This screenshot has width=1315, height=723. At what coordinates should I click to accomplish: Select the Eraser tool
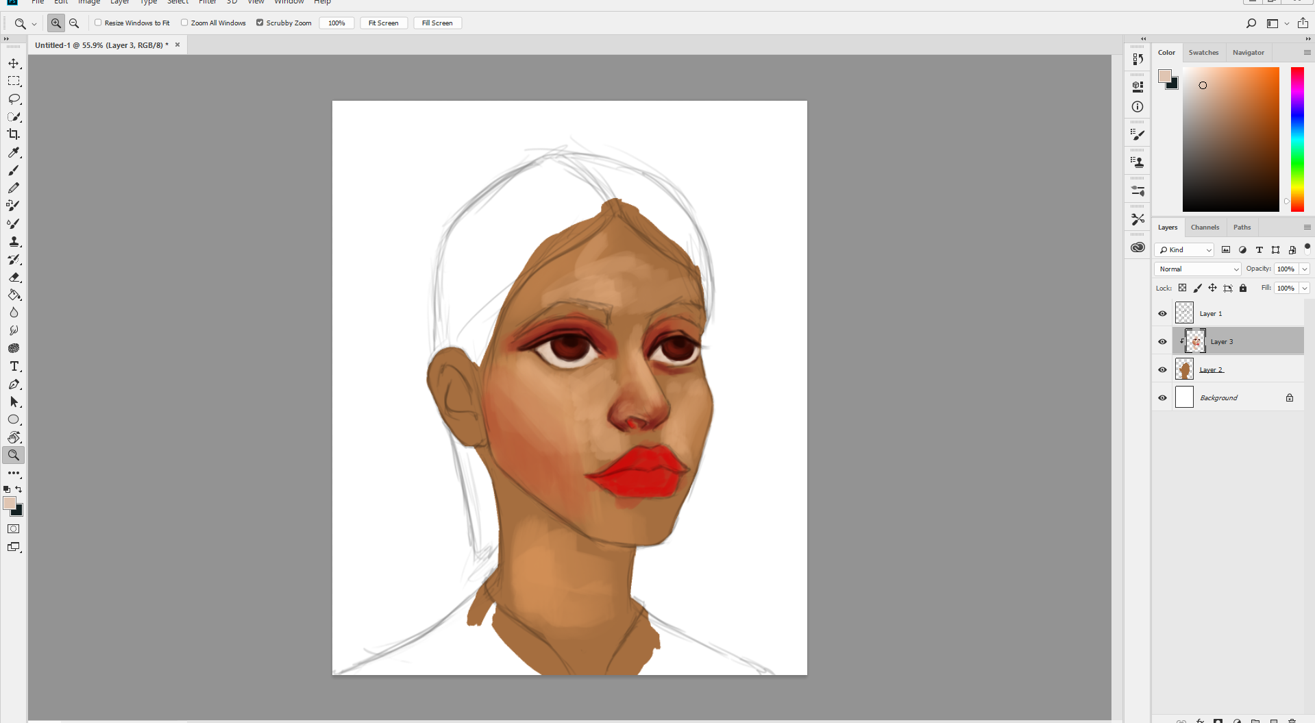(14, 277)
